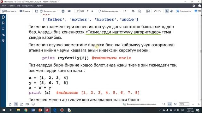Open the Инструменты menu

[x=28, y=6]
